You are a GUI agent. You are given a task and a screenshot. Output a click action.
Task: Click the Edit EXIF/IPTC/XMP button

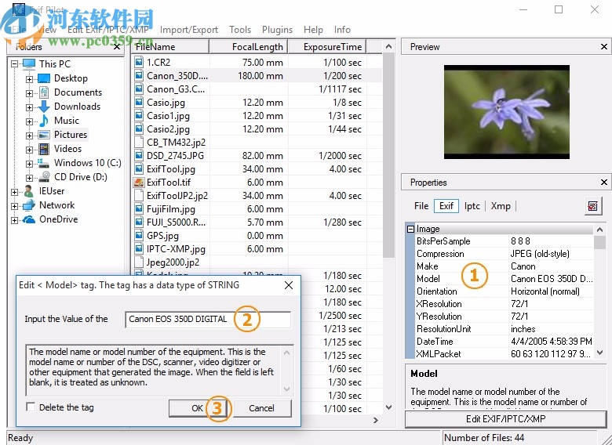click(x=505, y=419)
